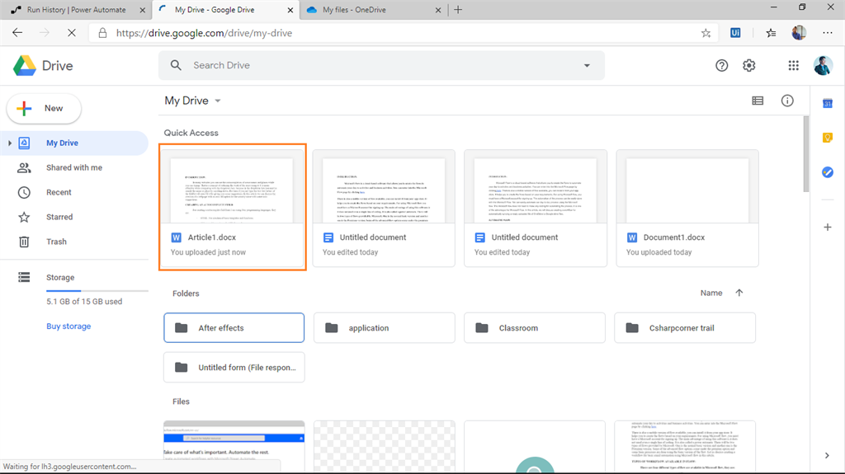Screen dimensions: 845x474
Task: Open Google Tasks in the side panel
Action: point(828,172)
